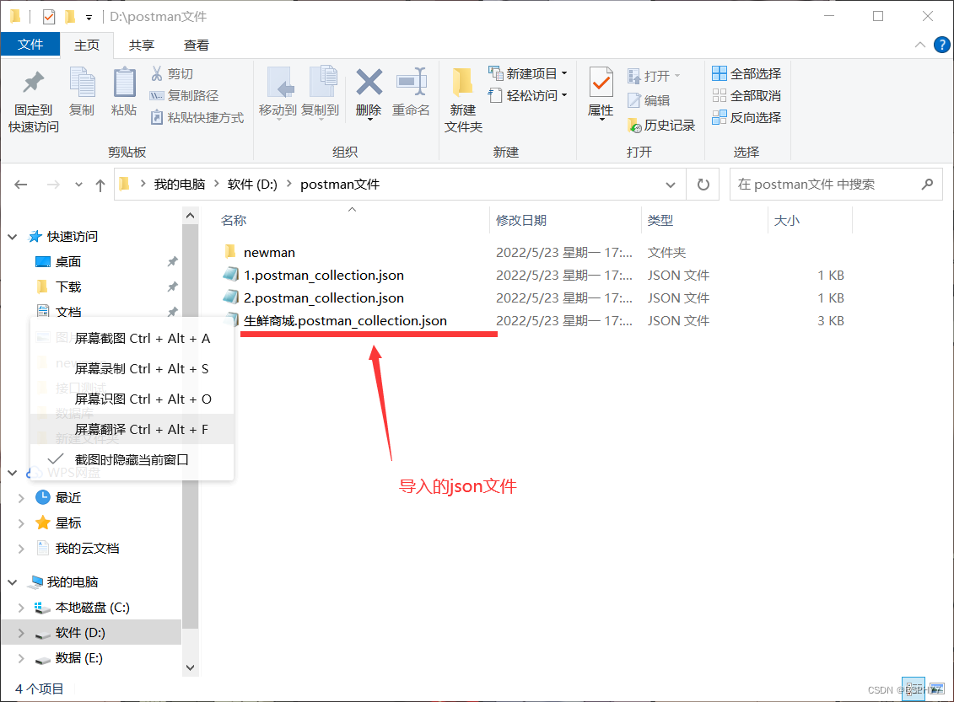
Task: Click the Copy To (复制到) icon
Action: (323, 82)
